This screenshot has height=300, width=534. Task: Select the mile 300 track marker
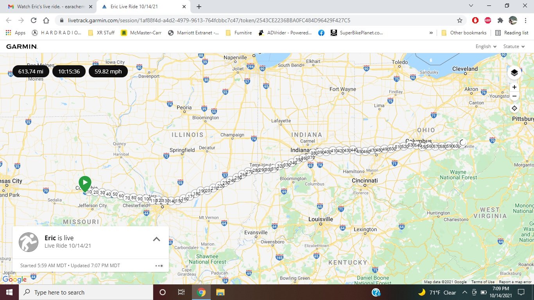point(268,170)
